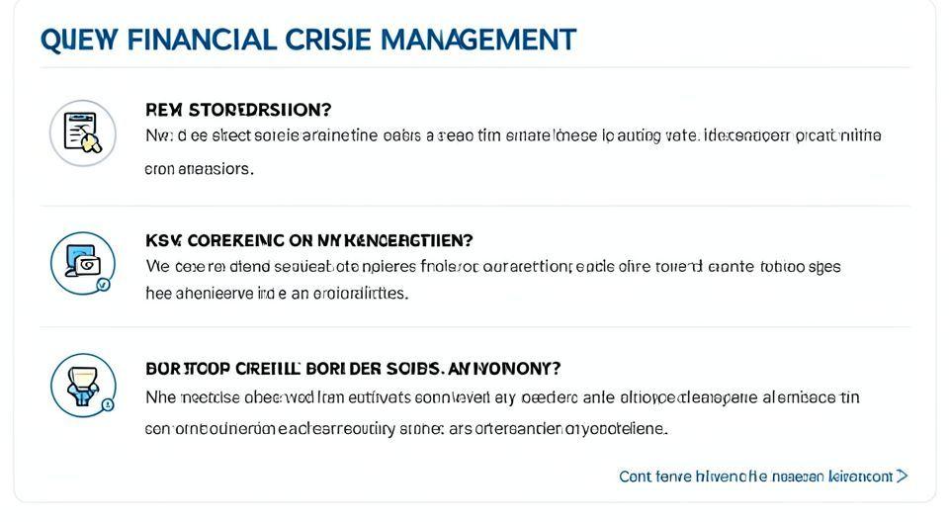Select the blue monitor screen icon
The width and height of the screenshot is (949, 522).
click(x=82, y=263)
